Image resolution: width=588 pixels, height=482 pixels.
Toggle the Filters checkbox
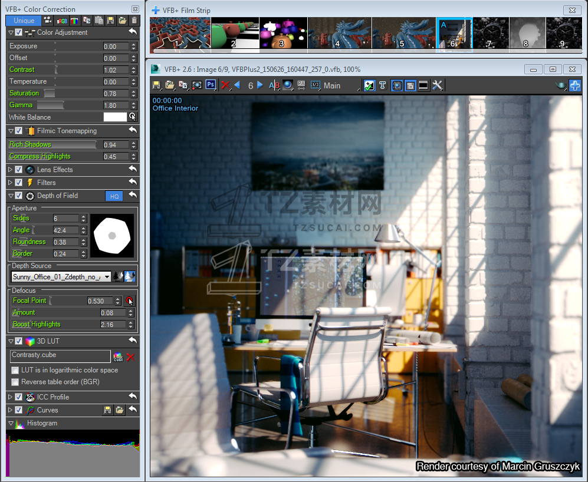[18, 183]
